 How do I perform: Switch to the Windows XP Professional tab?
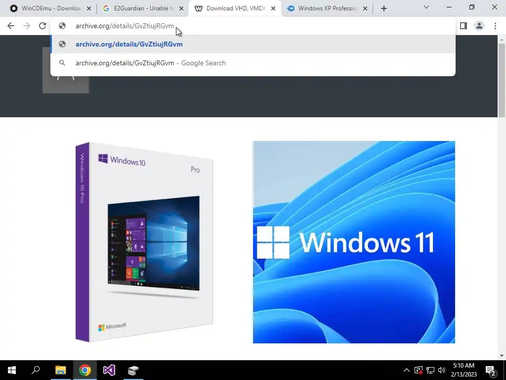[x=328, y=8]
